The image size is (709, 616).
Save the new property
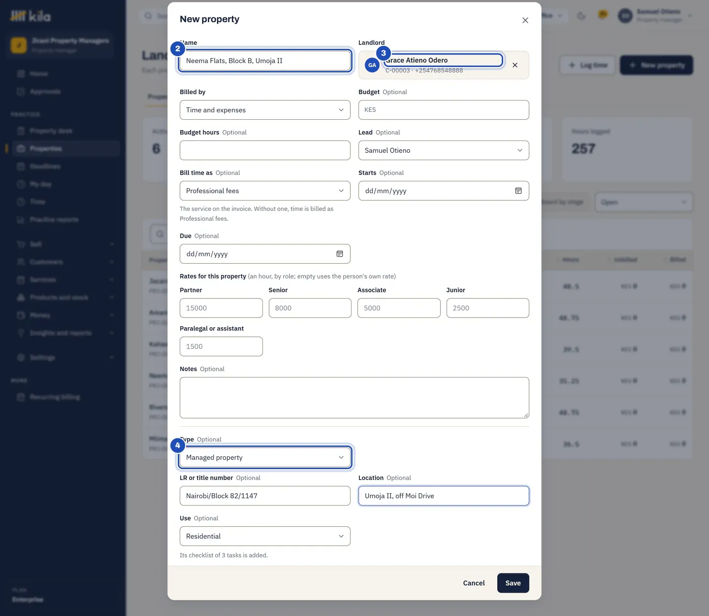coord(513,583)
